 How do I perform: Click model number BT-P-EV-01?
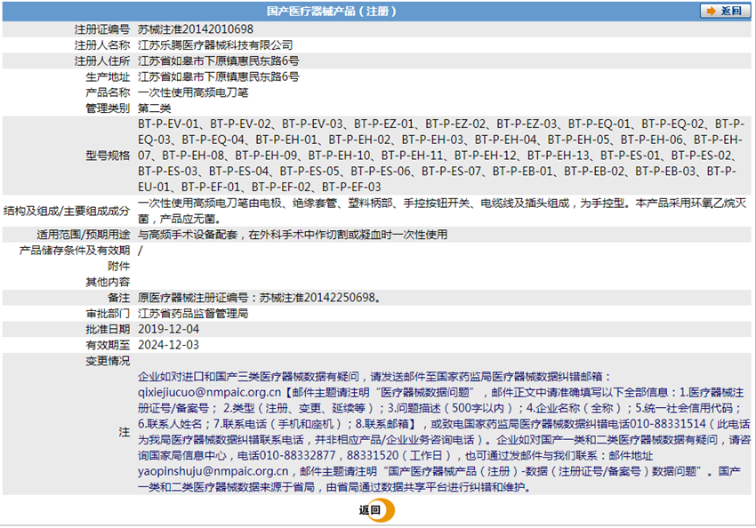[x=168, y=124]
